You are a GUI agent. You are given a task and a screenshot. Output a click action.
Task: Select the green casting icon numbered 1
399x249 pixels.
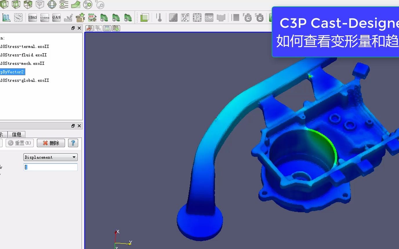pyautogui.click(x=104, y=17)
